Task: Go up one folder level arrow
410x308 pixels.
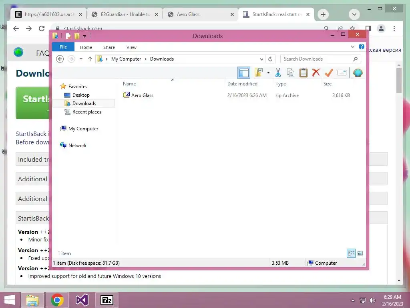Action: click(x=90, y=59)
